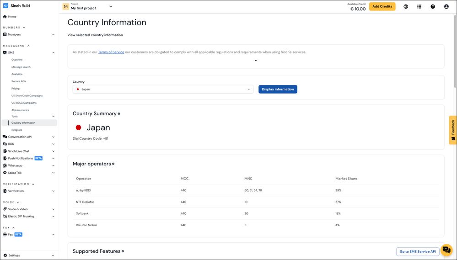457x260 pixels.
Task: Click the Voice & Video icon
Action: (x=5, y=209)
